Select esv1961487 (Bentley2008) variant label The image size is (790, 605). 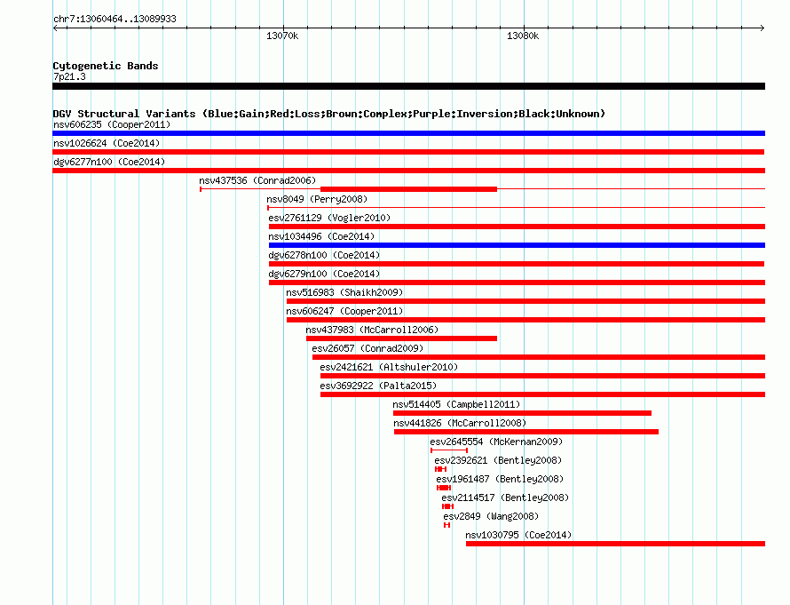coord(500,479)
